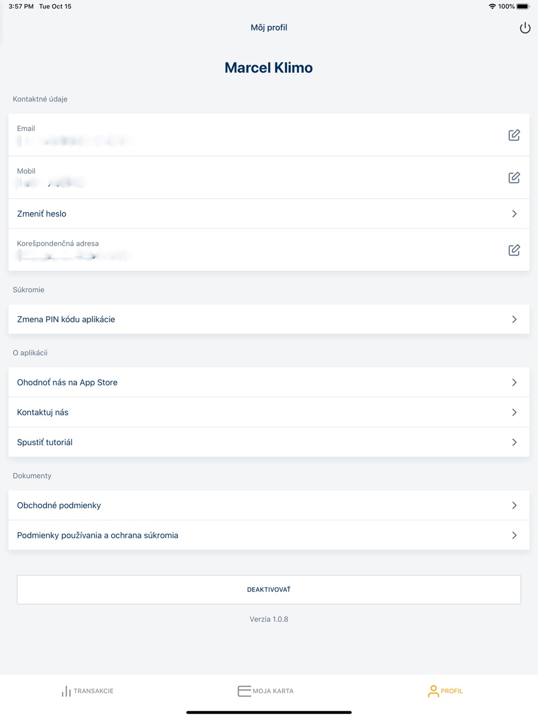Open chevron for Obchodné podmienky
The image size is (538, 718).
point(514,505)
